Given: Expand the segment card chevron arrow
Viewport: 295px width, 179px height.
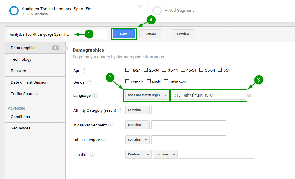Looking at the screenshot, I should pos(139,6).
